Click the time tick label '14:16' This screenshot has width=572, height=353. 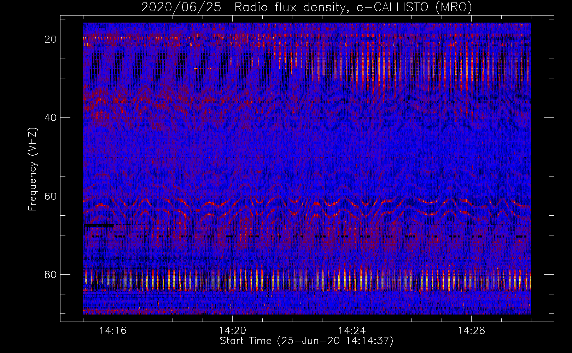[113, 331]
